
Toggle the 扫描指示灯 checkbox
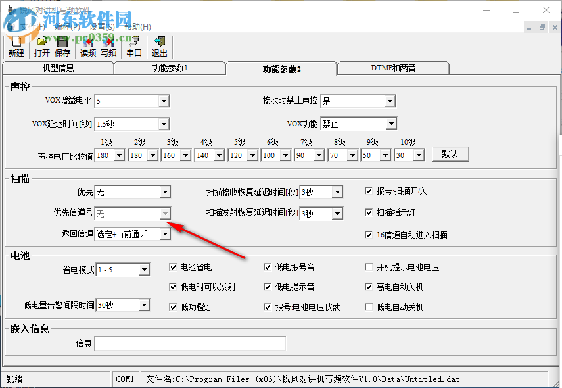coord(370,212)
